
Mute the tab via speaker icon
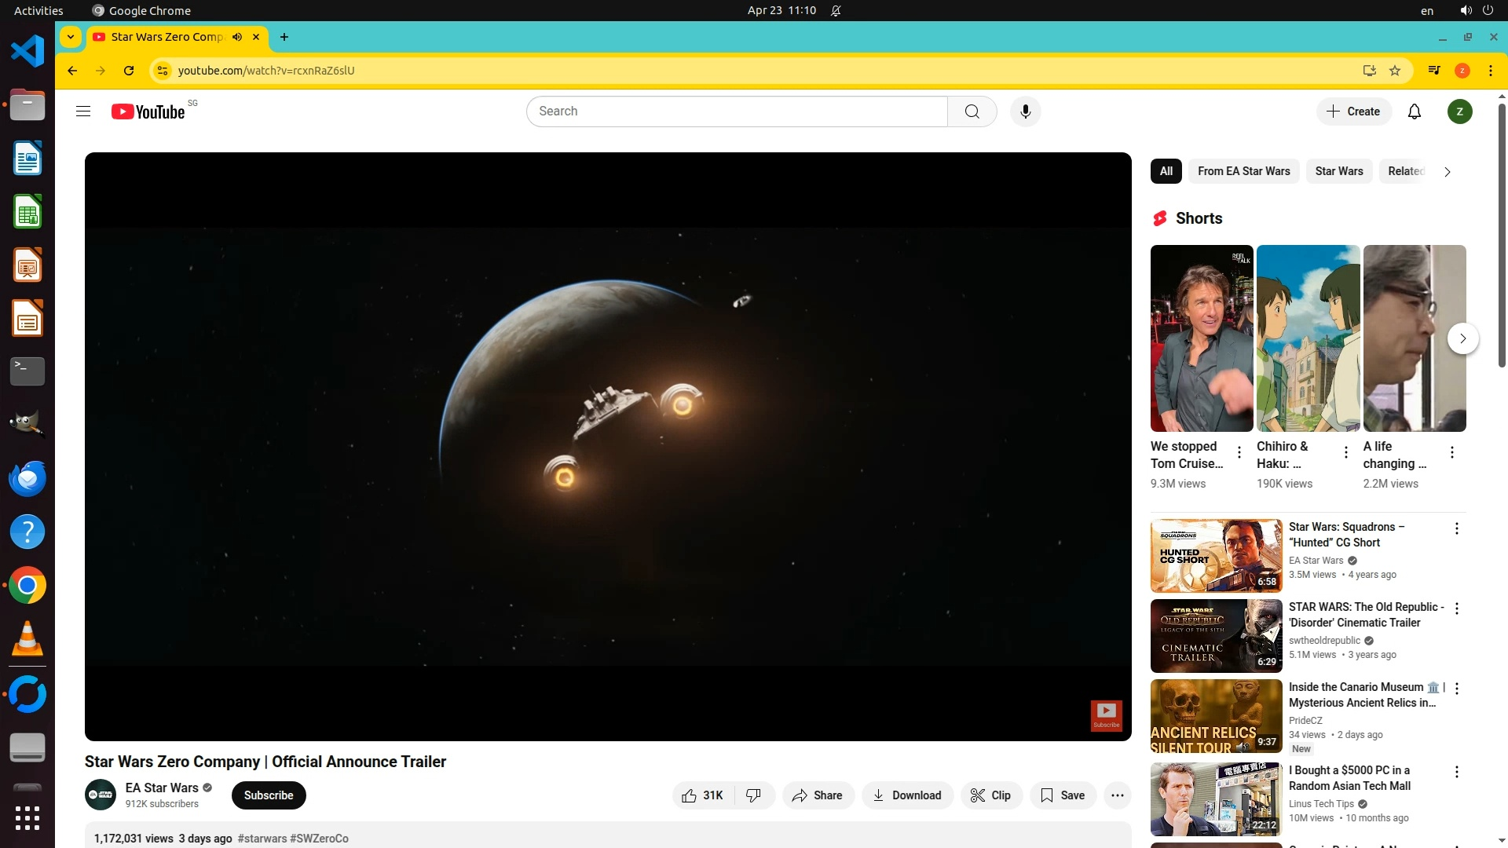coord(237,37)
